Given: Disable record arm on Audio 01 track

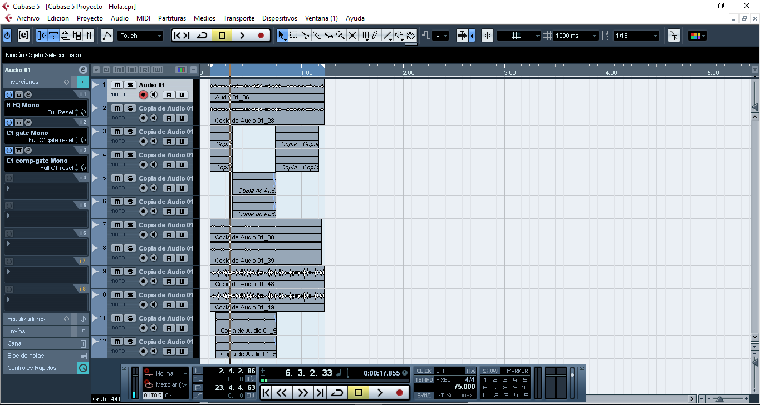Looking at the screenshot, I should [143, 95].
